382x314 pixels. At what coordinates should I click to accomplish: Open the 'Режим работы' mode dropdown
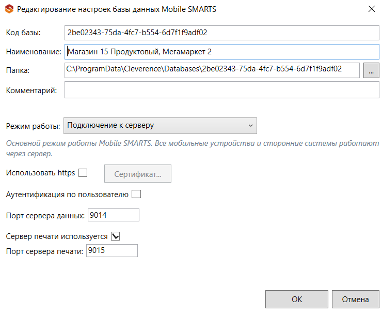(160, 126)
